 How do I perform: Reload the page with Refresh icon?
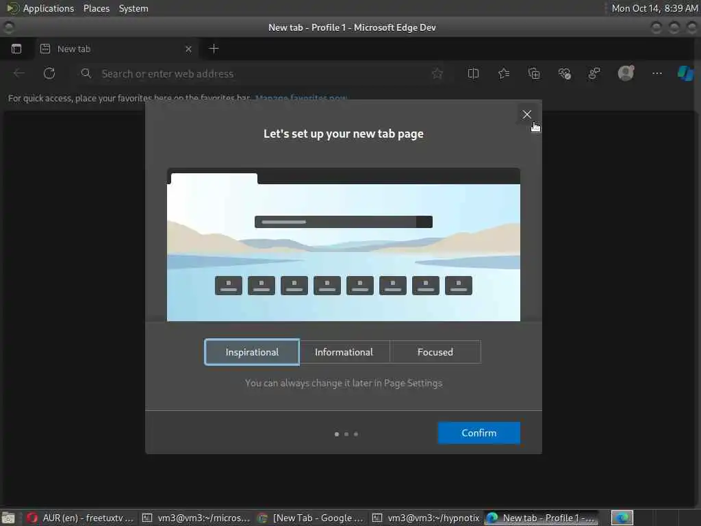pyautogui.click(x=49, y=73)
